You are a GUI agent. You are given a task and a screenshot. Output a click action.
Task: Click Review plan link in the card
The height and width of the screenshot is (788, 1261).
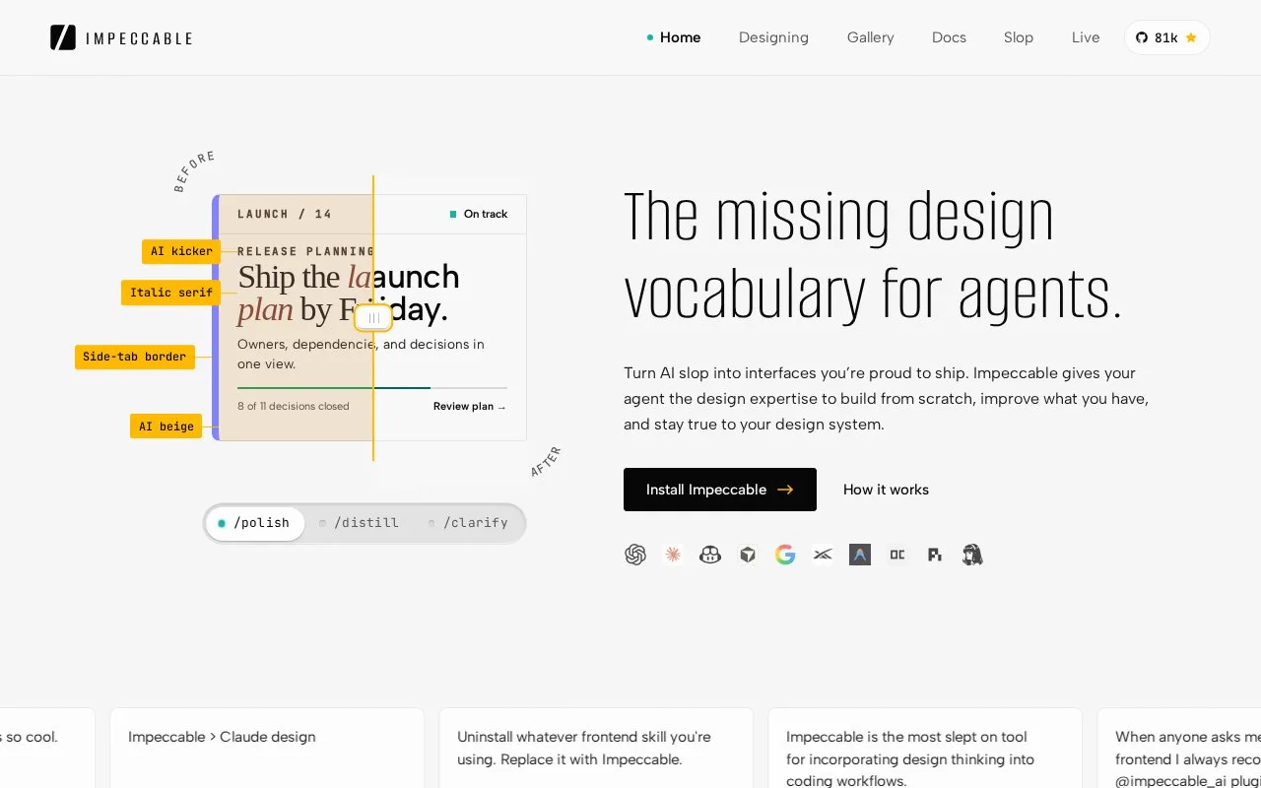[x=470, y=407]
